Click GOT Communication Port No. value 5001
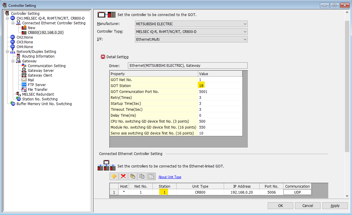The width and height of the screenshot is (352, 215). [220, 92]
